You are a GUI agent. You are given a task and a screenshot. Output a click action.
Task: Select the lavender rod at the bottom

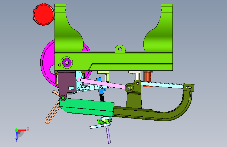[108, 134]
